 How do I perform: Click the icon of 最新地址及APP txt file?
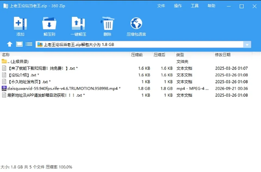[4, 95]
